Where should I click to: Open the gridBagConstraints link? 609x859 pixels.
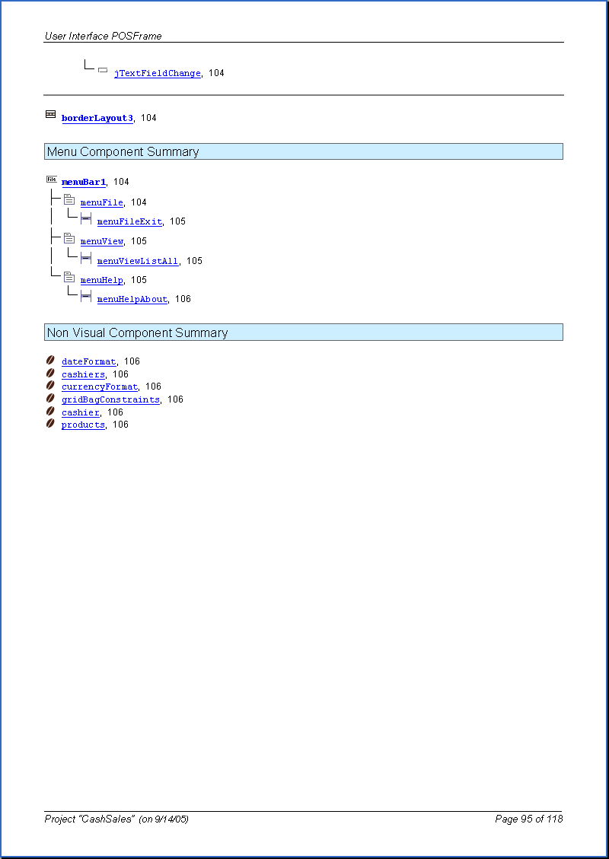click(110, 399)
